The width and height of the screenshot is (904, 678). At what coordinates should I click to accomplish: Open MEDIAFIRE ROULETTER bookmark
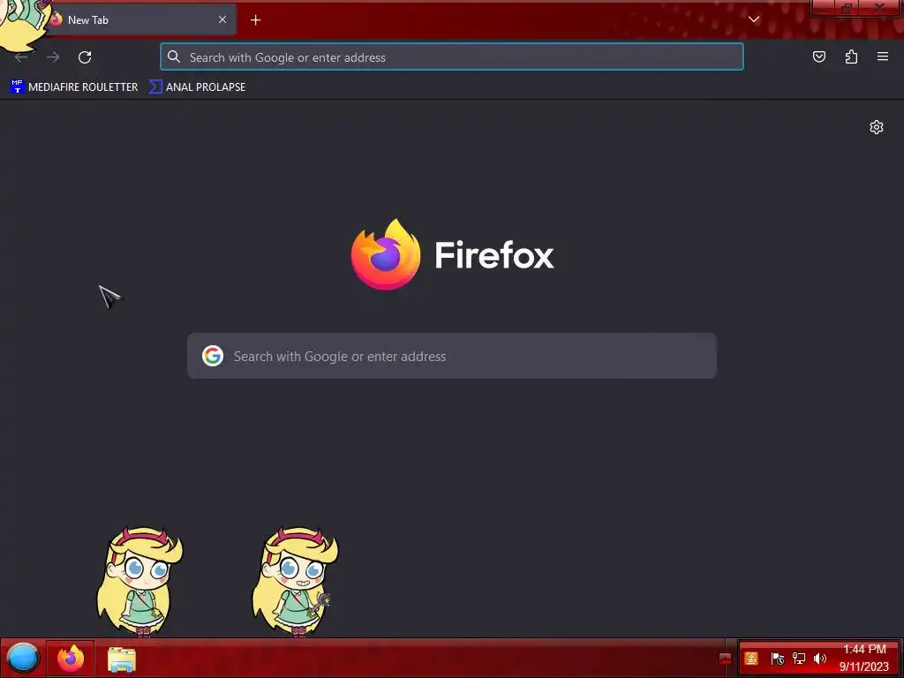coord(74,87)
